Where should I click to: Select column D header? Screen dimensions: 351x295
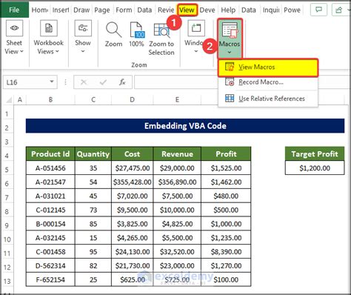pos(133,99)
